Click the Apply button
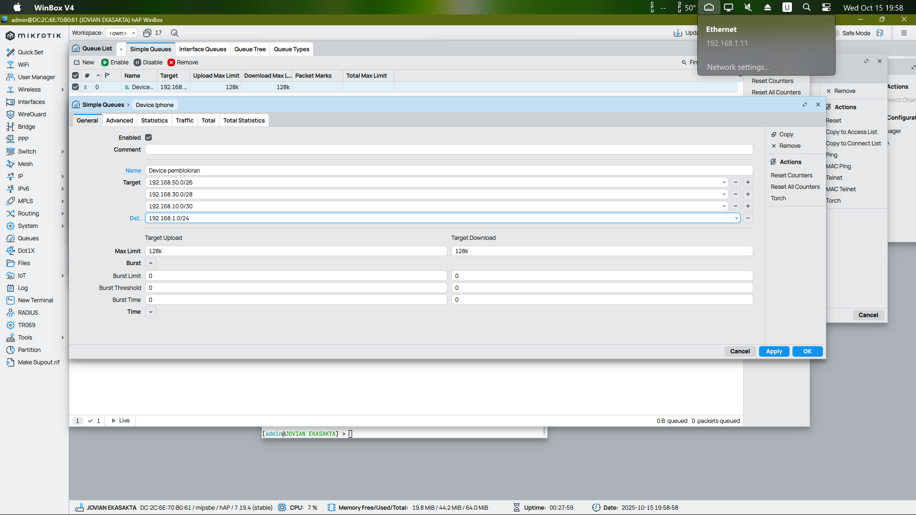This screenshot has width=916, height=515. pos(774,351)
